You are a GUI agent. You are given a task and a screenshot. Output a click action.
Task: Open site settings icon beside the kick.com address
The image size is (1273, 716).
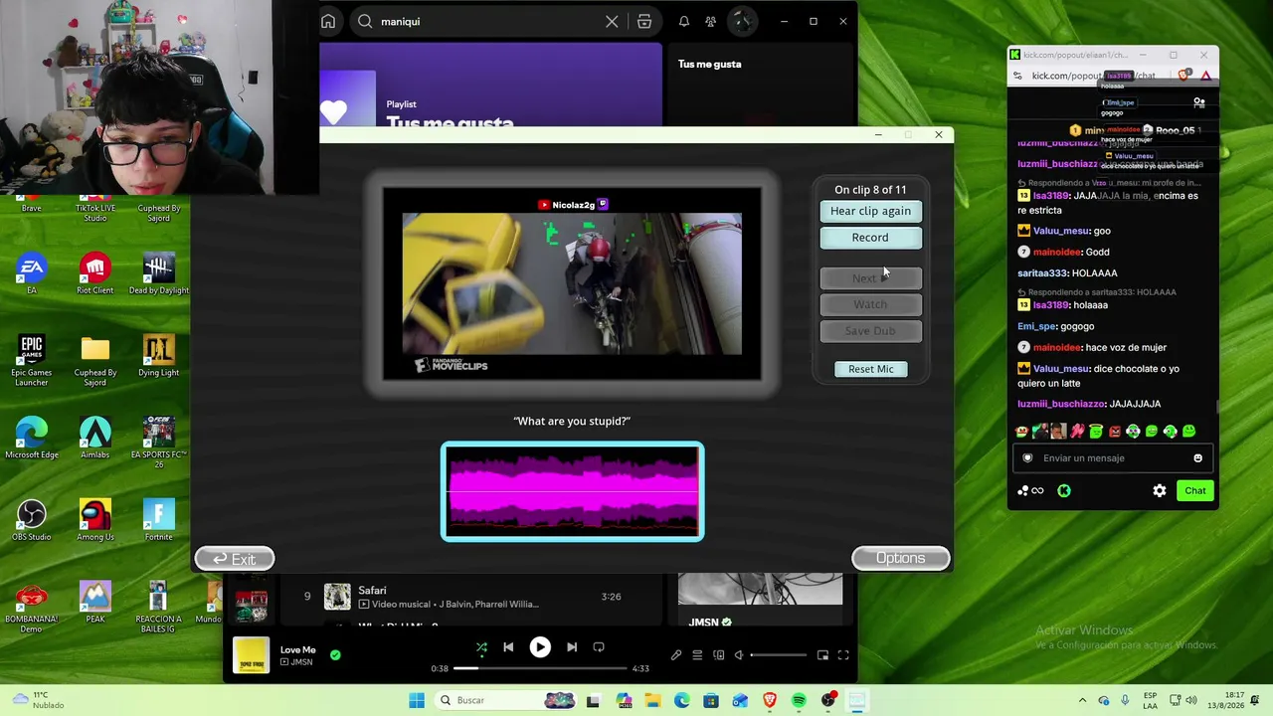1018,76
